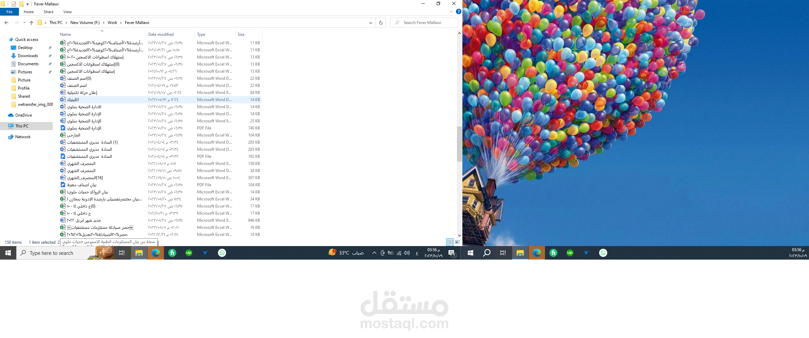Open the Recent locations dropdown arrow

click(24, 23)
